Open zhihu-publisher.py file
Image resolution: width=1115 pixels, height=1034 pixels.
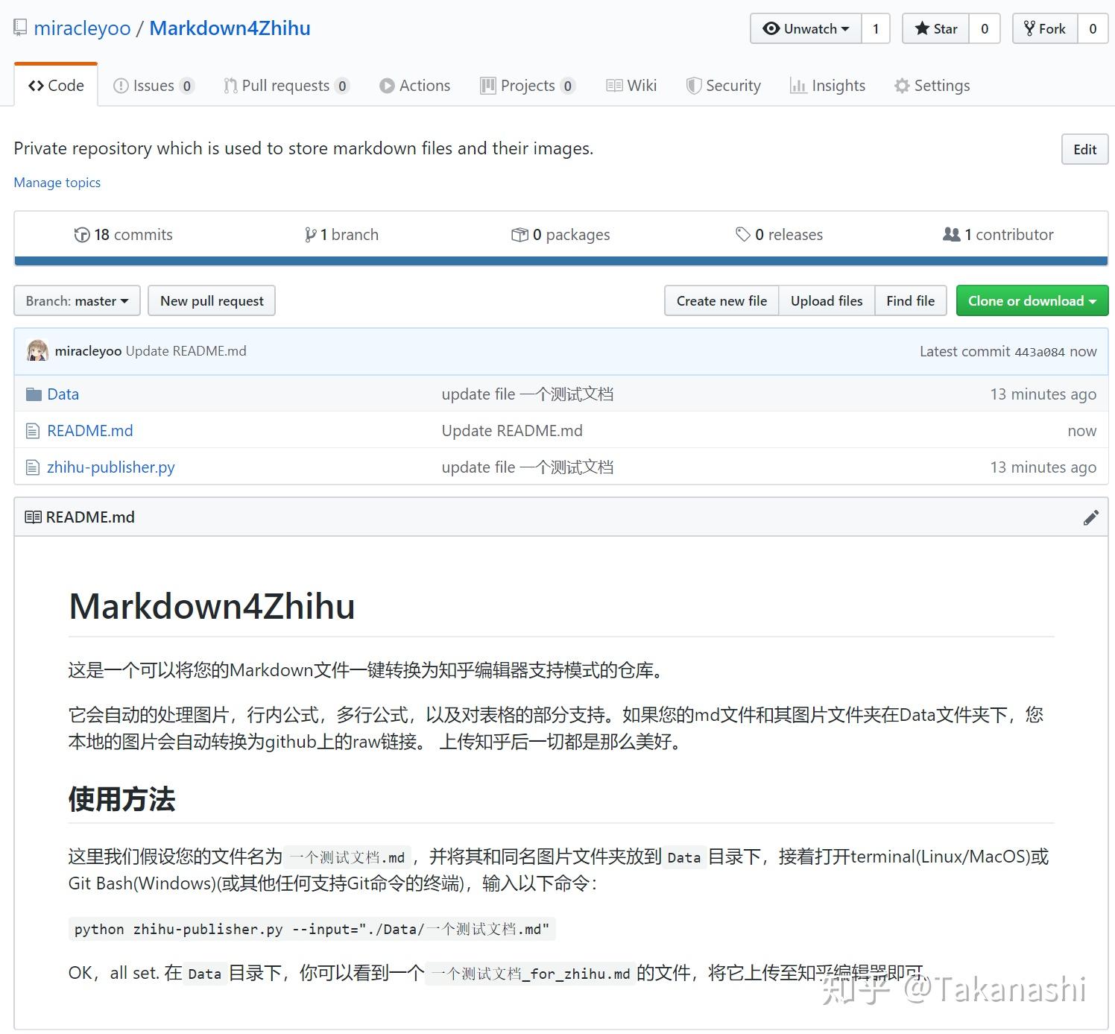point(111,467)
